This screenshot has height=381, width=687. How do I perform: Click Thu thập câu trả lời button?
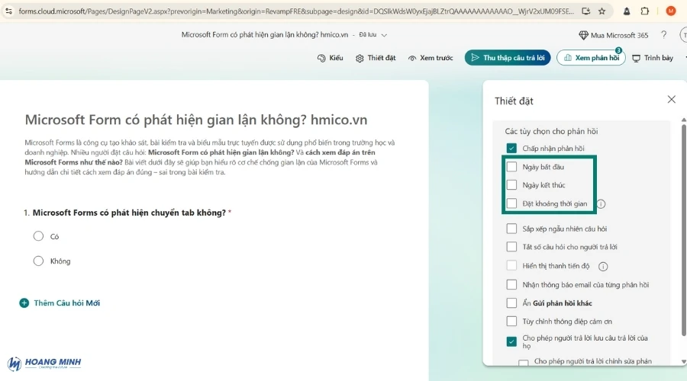[x=508, y=58]
